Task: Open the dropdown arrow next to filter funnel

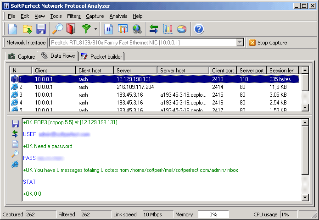Action: 95,29
